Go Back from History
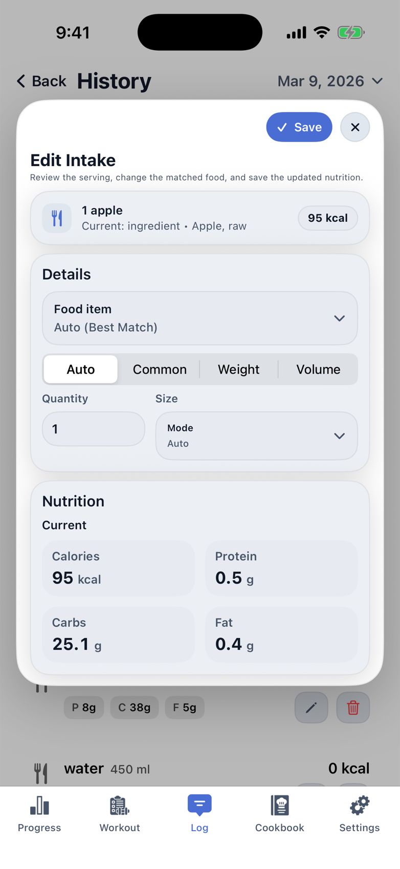Viewport: 400px width, 869px height. tap(42, 81)
